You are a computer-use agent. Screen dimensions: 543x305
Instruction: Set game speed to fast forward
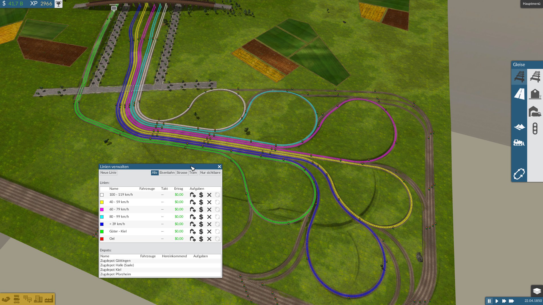click(x=504, y=301)
